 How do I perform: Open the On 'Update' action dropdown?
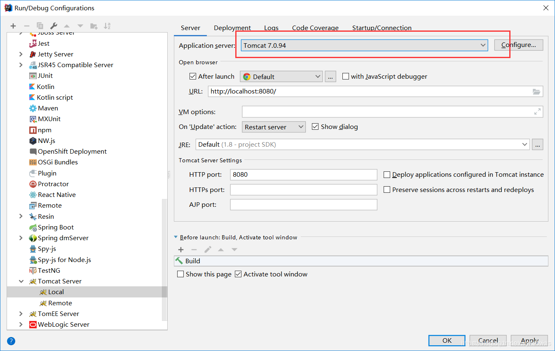pos(274,127)
